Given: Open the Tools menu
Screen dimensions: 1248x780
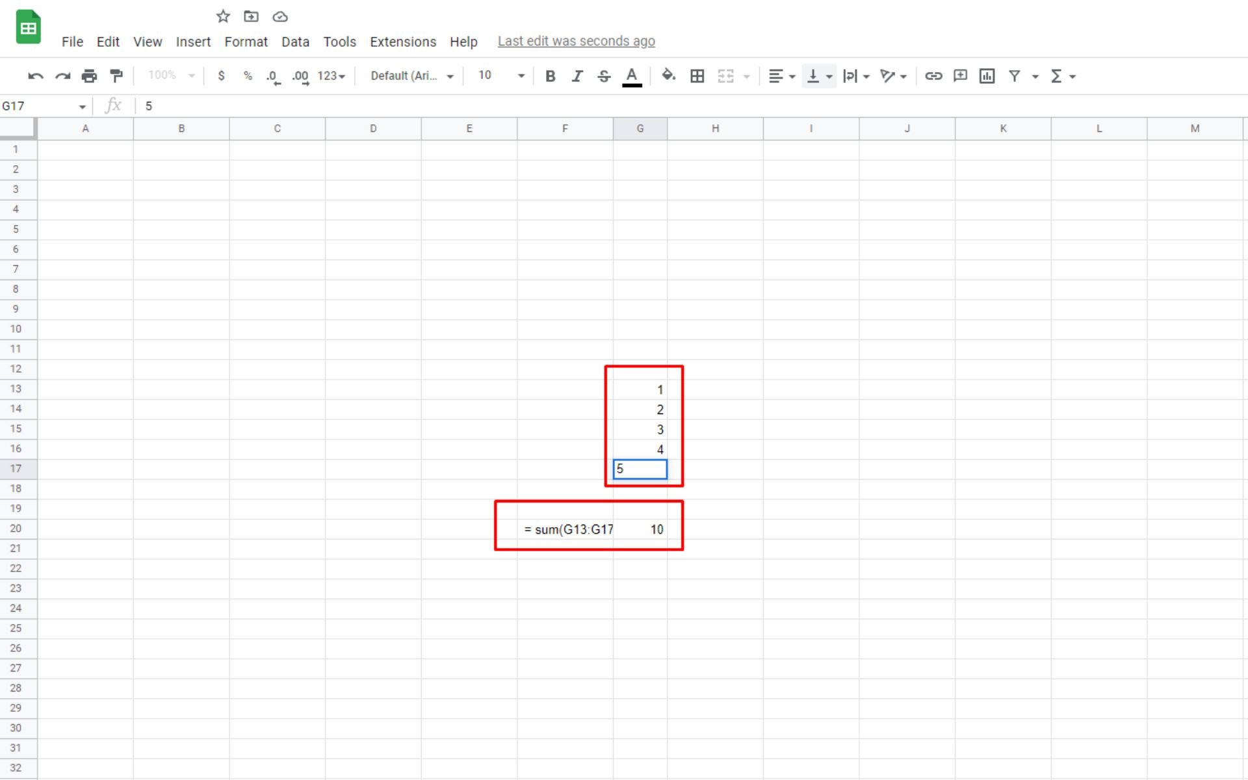Looking at the screenshot, I should point(340,42).
